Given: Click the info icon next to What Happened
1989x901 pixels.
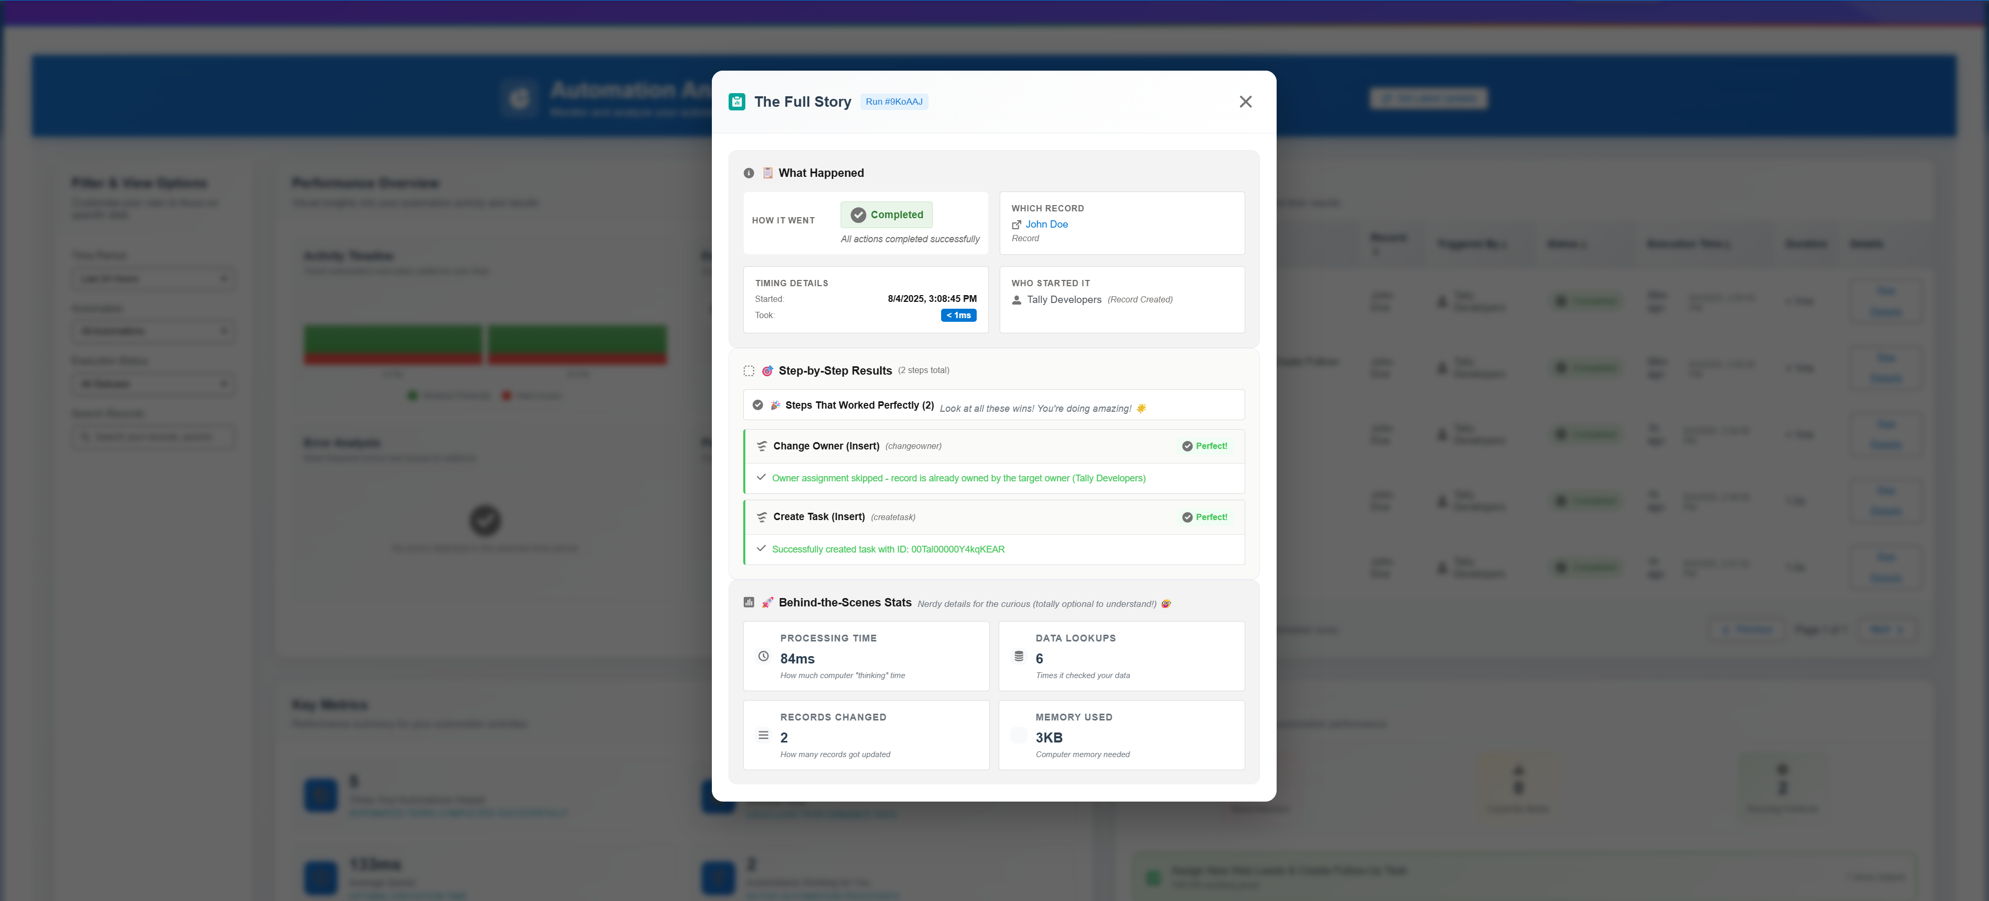Looking at the screenshot, I should [748, 173].
